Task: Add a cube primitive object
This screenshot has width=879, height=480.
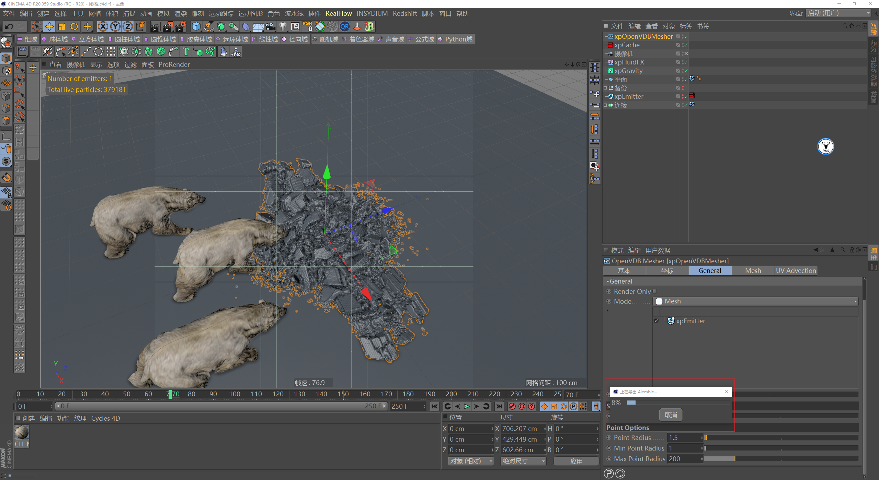Action: (x=196, y=26)
